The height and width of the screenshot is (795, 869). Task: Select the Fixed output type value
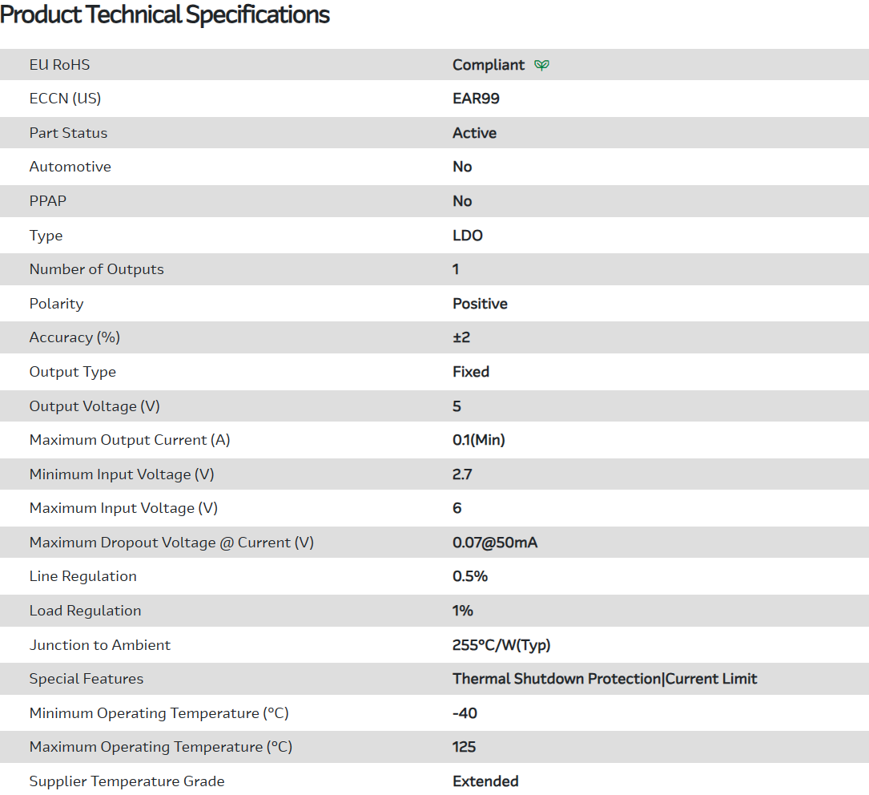(x=471, y=372)
